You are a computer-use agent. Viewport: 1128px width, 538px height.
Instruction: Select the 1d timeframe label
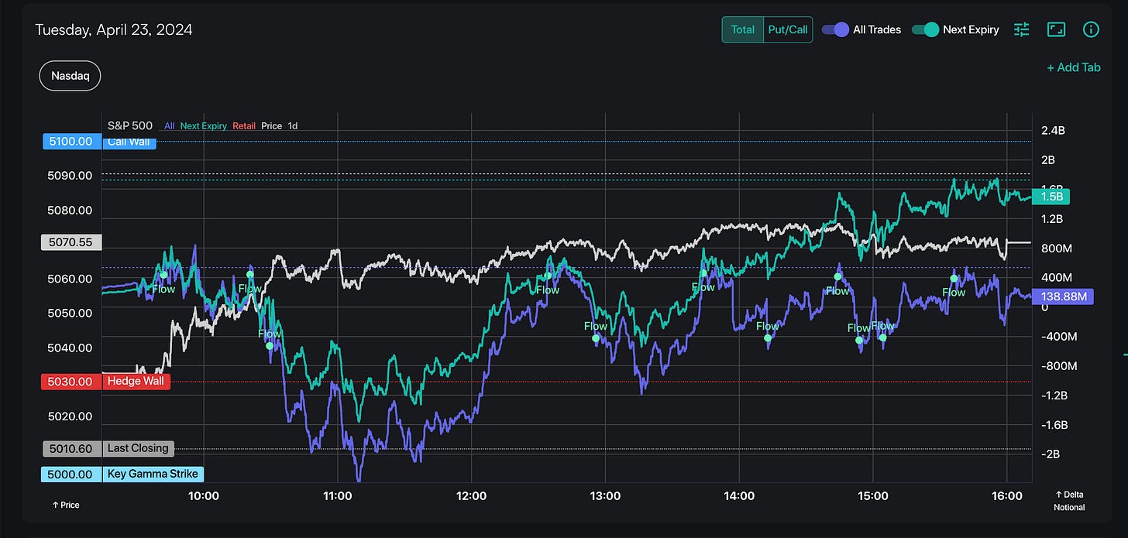(293, 125)
